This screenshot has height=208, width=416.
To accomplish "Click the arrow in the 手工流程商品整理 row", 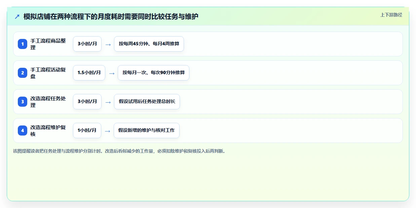I will pos(108,44).
